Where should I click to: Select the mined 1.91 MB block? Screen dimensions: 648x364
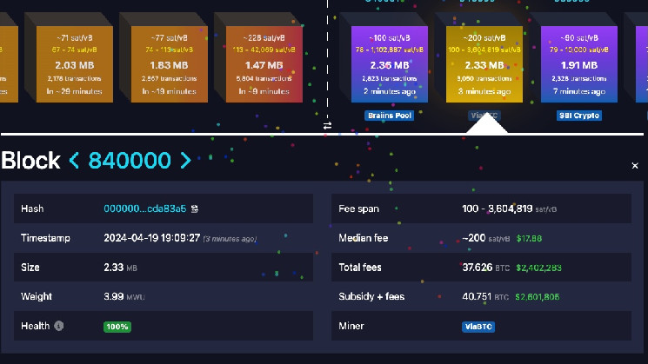pyautogui.click(x=578, y=64)
